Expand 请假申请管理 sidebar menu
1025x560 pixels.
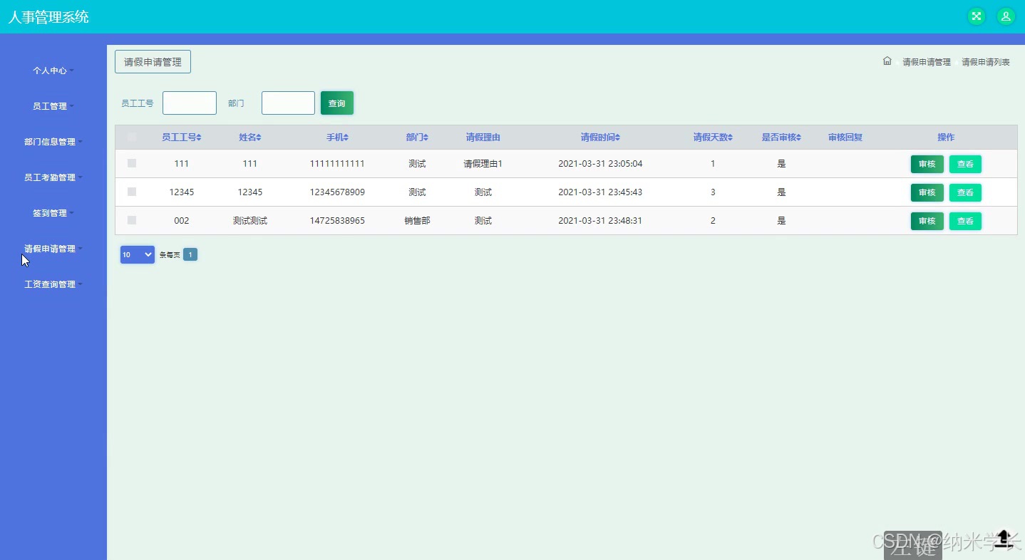pos(53,249)
